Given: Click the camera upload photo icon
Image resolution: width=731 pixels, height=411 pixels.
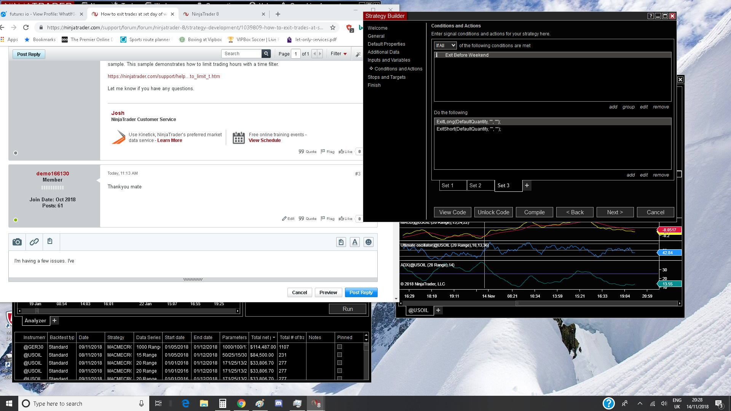Looking at the screenshot, I should [17, 242].
